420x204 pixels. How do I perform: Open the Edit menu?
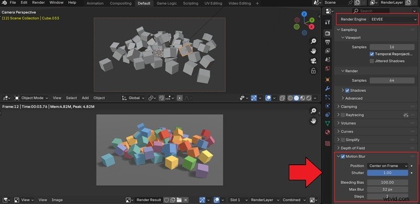24,3
